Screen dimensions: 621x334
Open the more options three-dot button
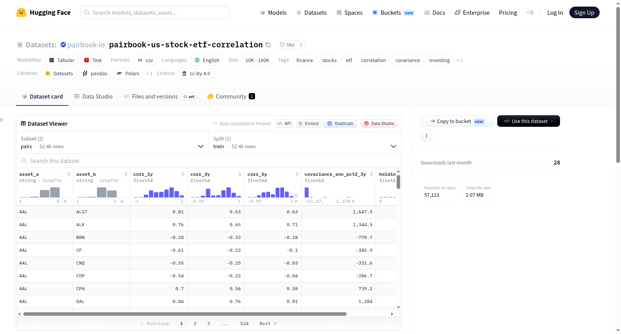click(427, 136)
